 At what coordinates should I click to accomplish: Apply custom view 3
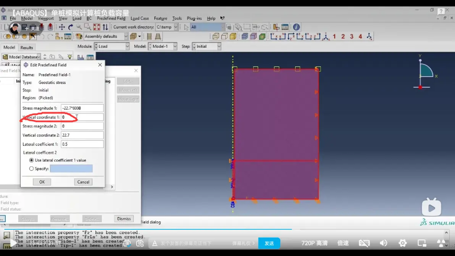coord(352,36)
